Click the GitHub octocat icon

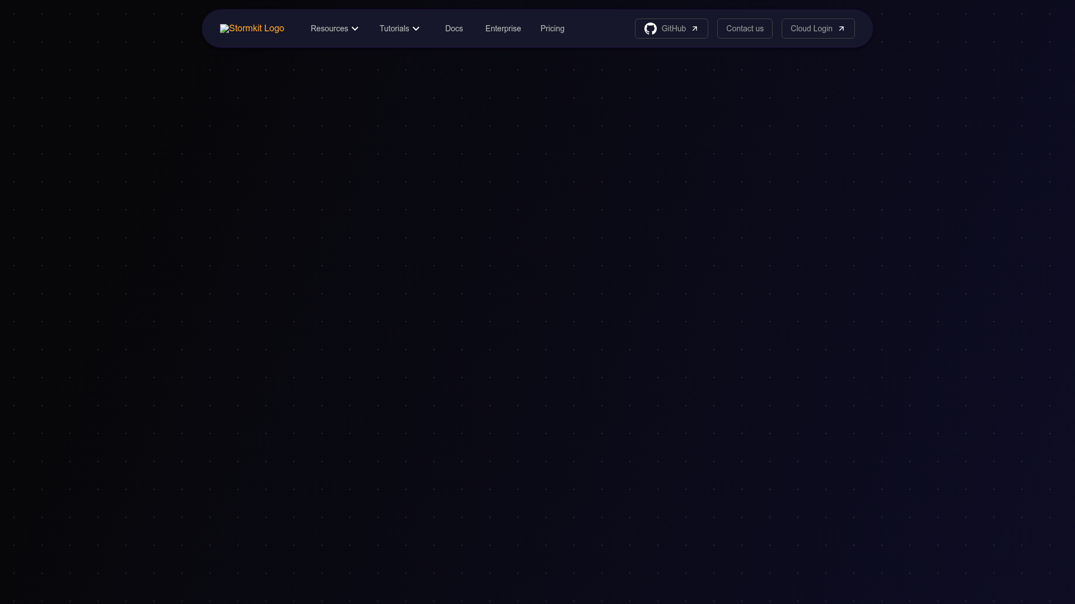pos(650,29)
